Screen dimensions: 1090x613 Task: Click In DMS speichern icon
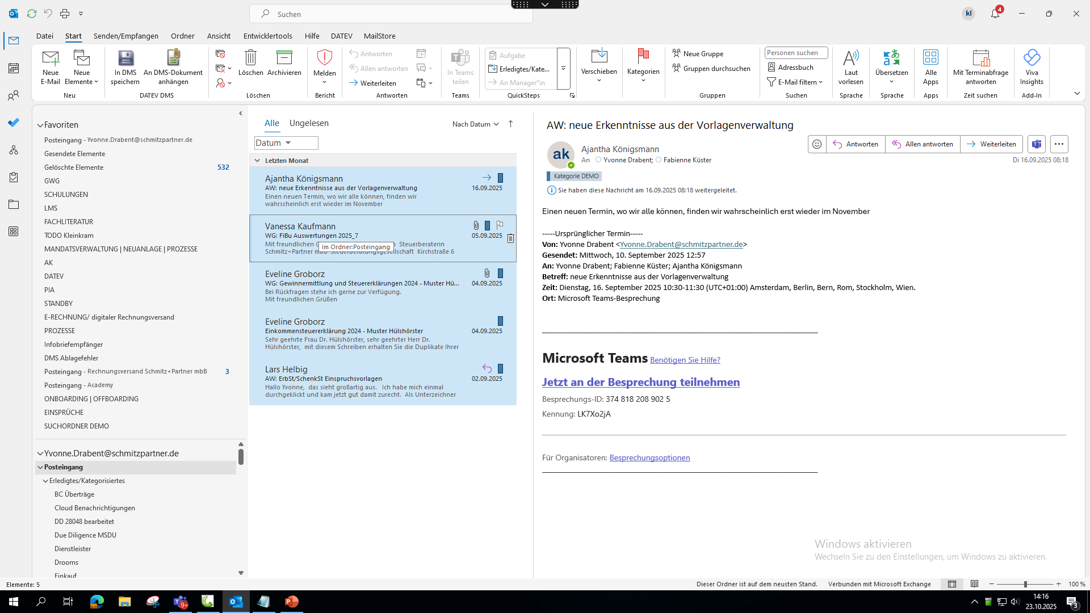coord(125,68)
